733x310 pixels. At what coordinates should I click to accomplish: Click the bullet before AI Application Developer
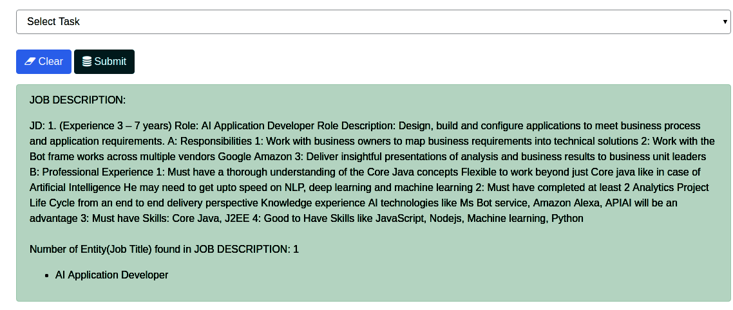tap(48, 275)
